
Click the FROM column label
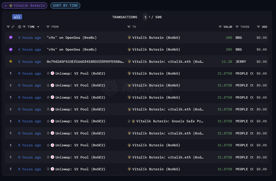[55, 27]
